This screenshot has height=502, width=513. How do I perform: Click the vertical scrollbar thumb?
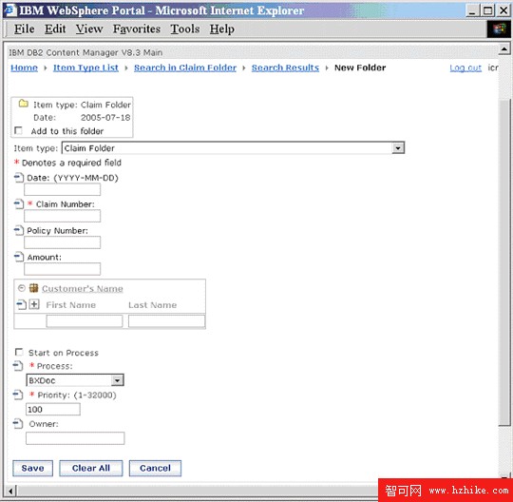(504, 262)
